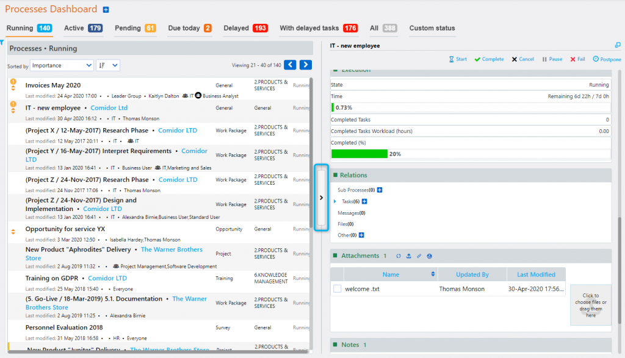Click the file drop zone in Attachments
This screenshot has height=358, width=625.
(590, 305)
